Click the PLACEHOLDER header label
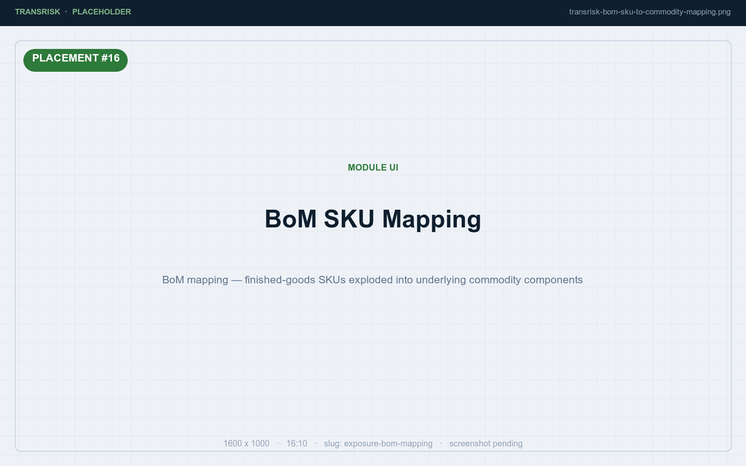Screen dimensions: 746x466 [102, 12]
